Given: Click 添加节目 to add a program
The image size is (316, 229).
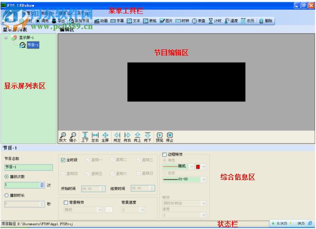Looking at the screenshot, I should pyautogui.click(x=79, y=21).
